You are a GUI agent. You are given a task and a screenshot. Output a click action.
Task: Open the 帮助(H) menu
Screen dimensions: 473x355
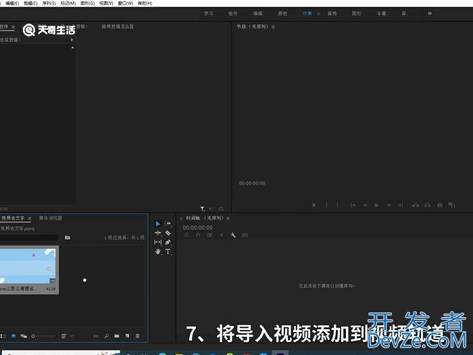click(x=145, y=3)
